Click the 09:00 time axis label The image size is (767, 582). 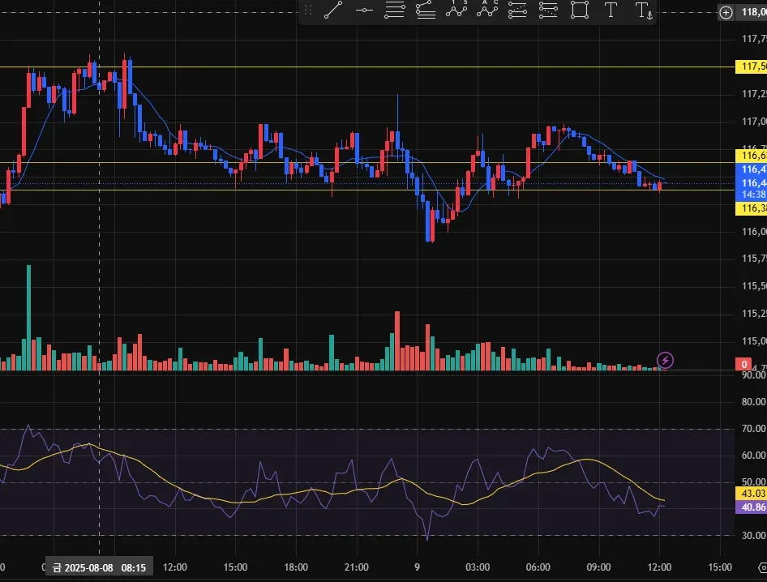click(x=598, y=567)
